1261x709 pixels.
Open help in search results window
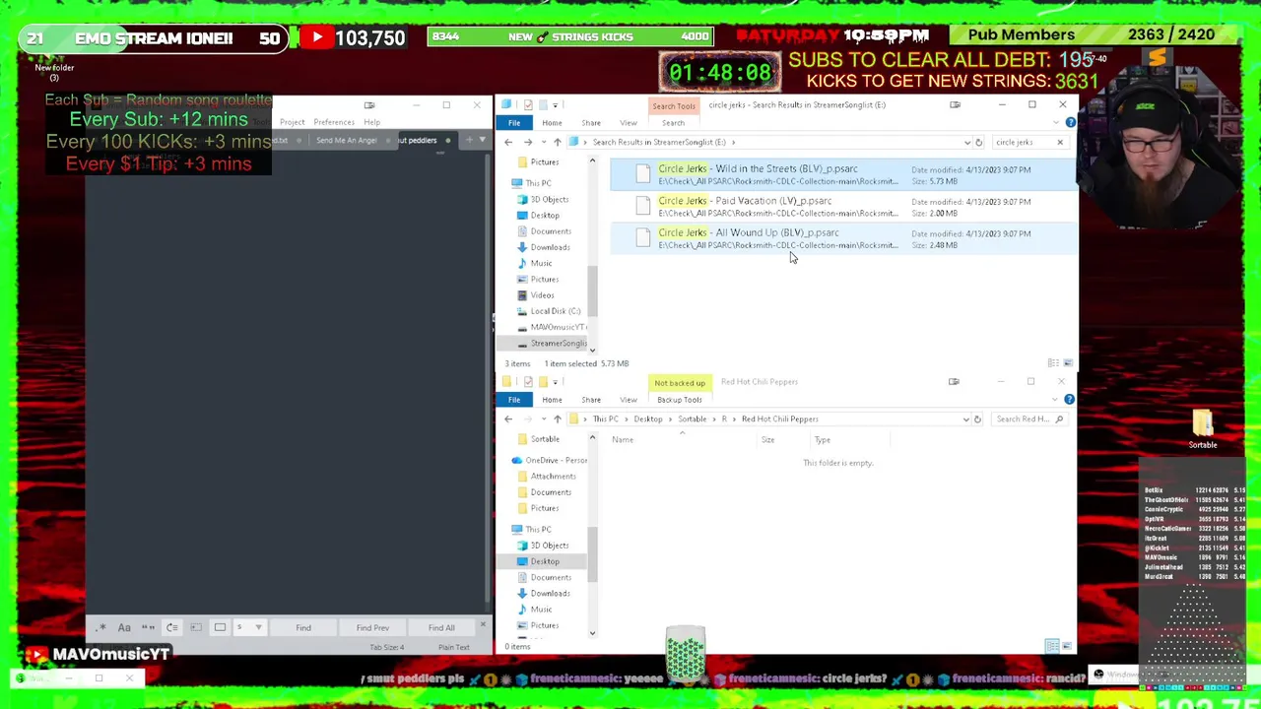click(1071, 123)
